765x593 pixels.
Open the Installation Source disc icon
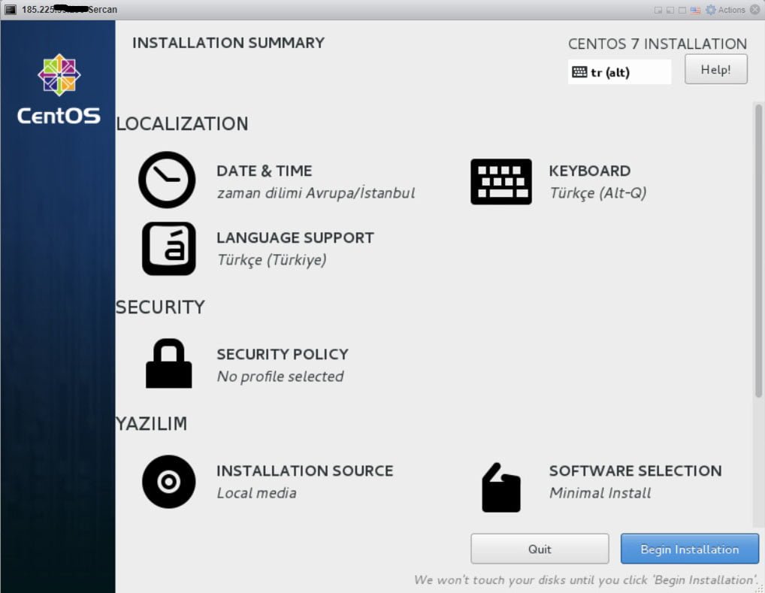tap(169, 482)
